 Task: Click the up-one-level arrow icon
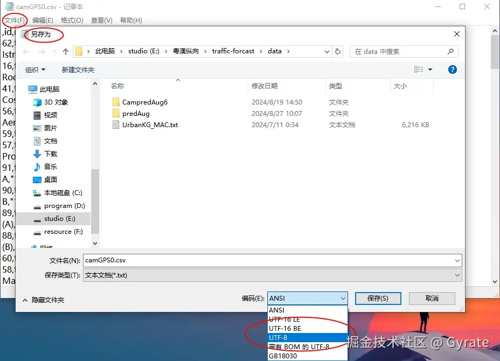65,51
